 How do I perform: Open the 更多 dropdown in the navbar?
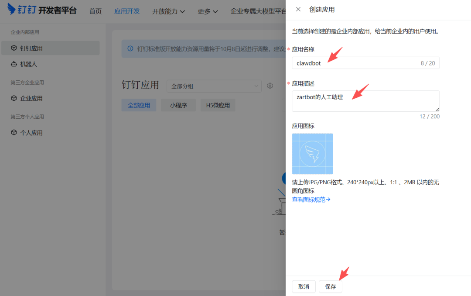pos(207,11)
